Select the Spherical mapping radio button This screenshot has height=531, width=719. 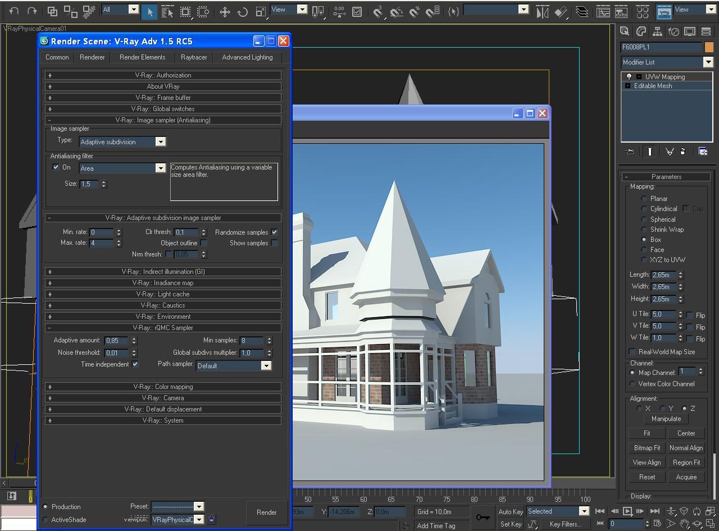pyautogui.click(x=644, y=219)
